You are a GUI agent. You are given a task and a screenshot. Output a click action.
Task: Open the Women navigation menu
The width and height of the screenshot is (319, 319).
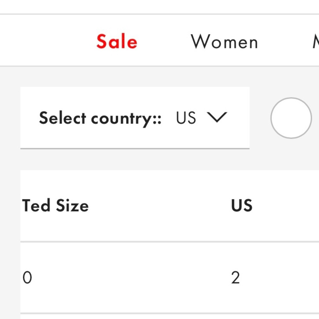pos(224,41)
